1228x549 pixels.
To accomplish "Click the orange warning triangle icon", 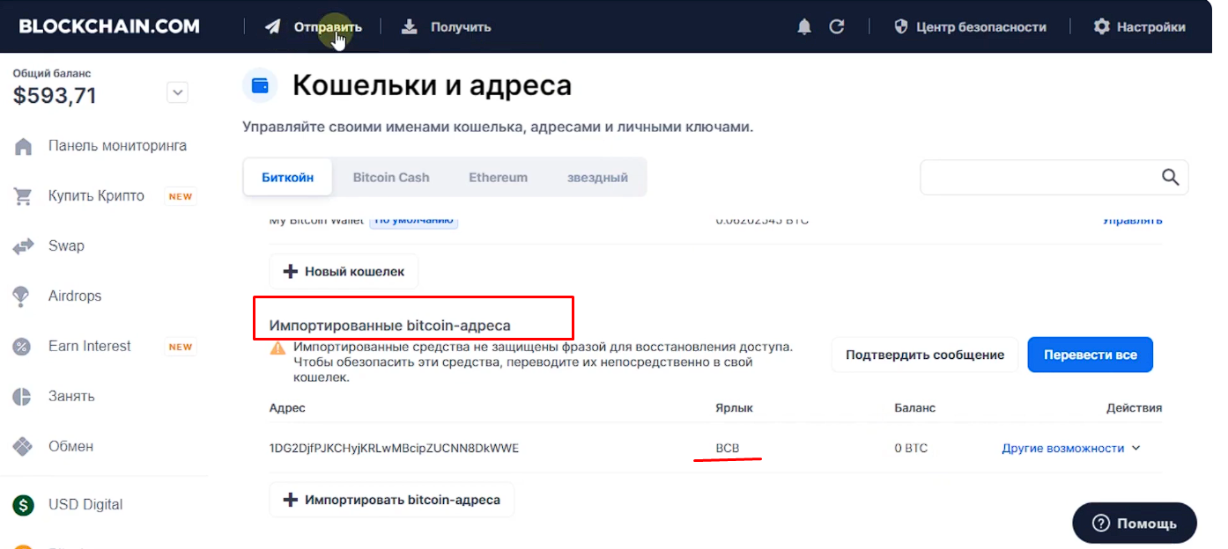I will pos(277,348).
